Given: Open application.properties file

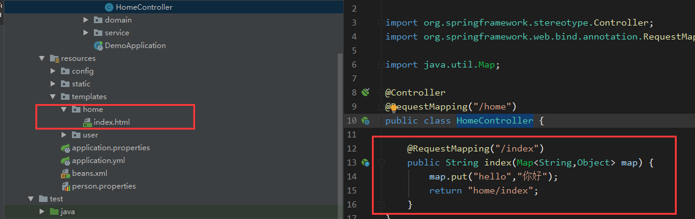Looking at the screenshot, I should tap(111, 148).
